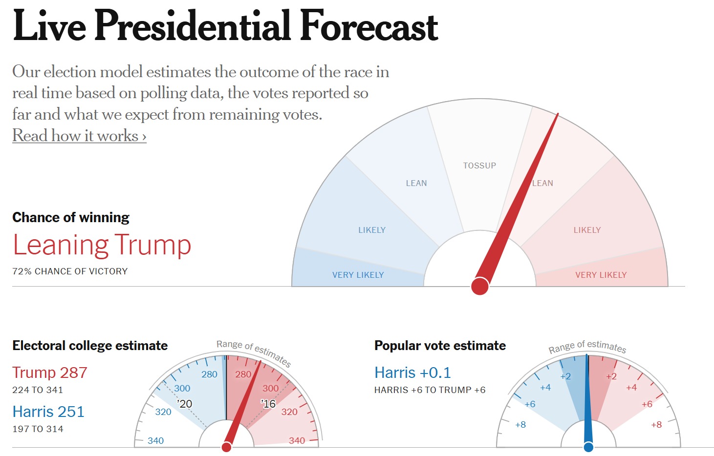Click the '20 marker on electoral gauge
Viewport: 714px width, 456px height.
pos(185,404)
